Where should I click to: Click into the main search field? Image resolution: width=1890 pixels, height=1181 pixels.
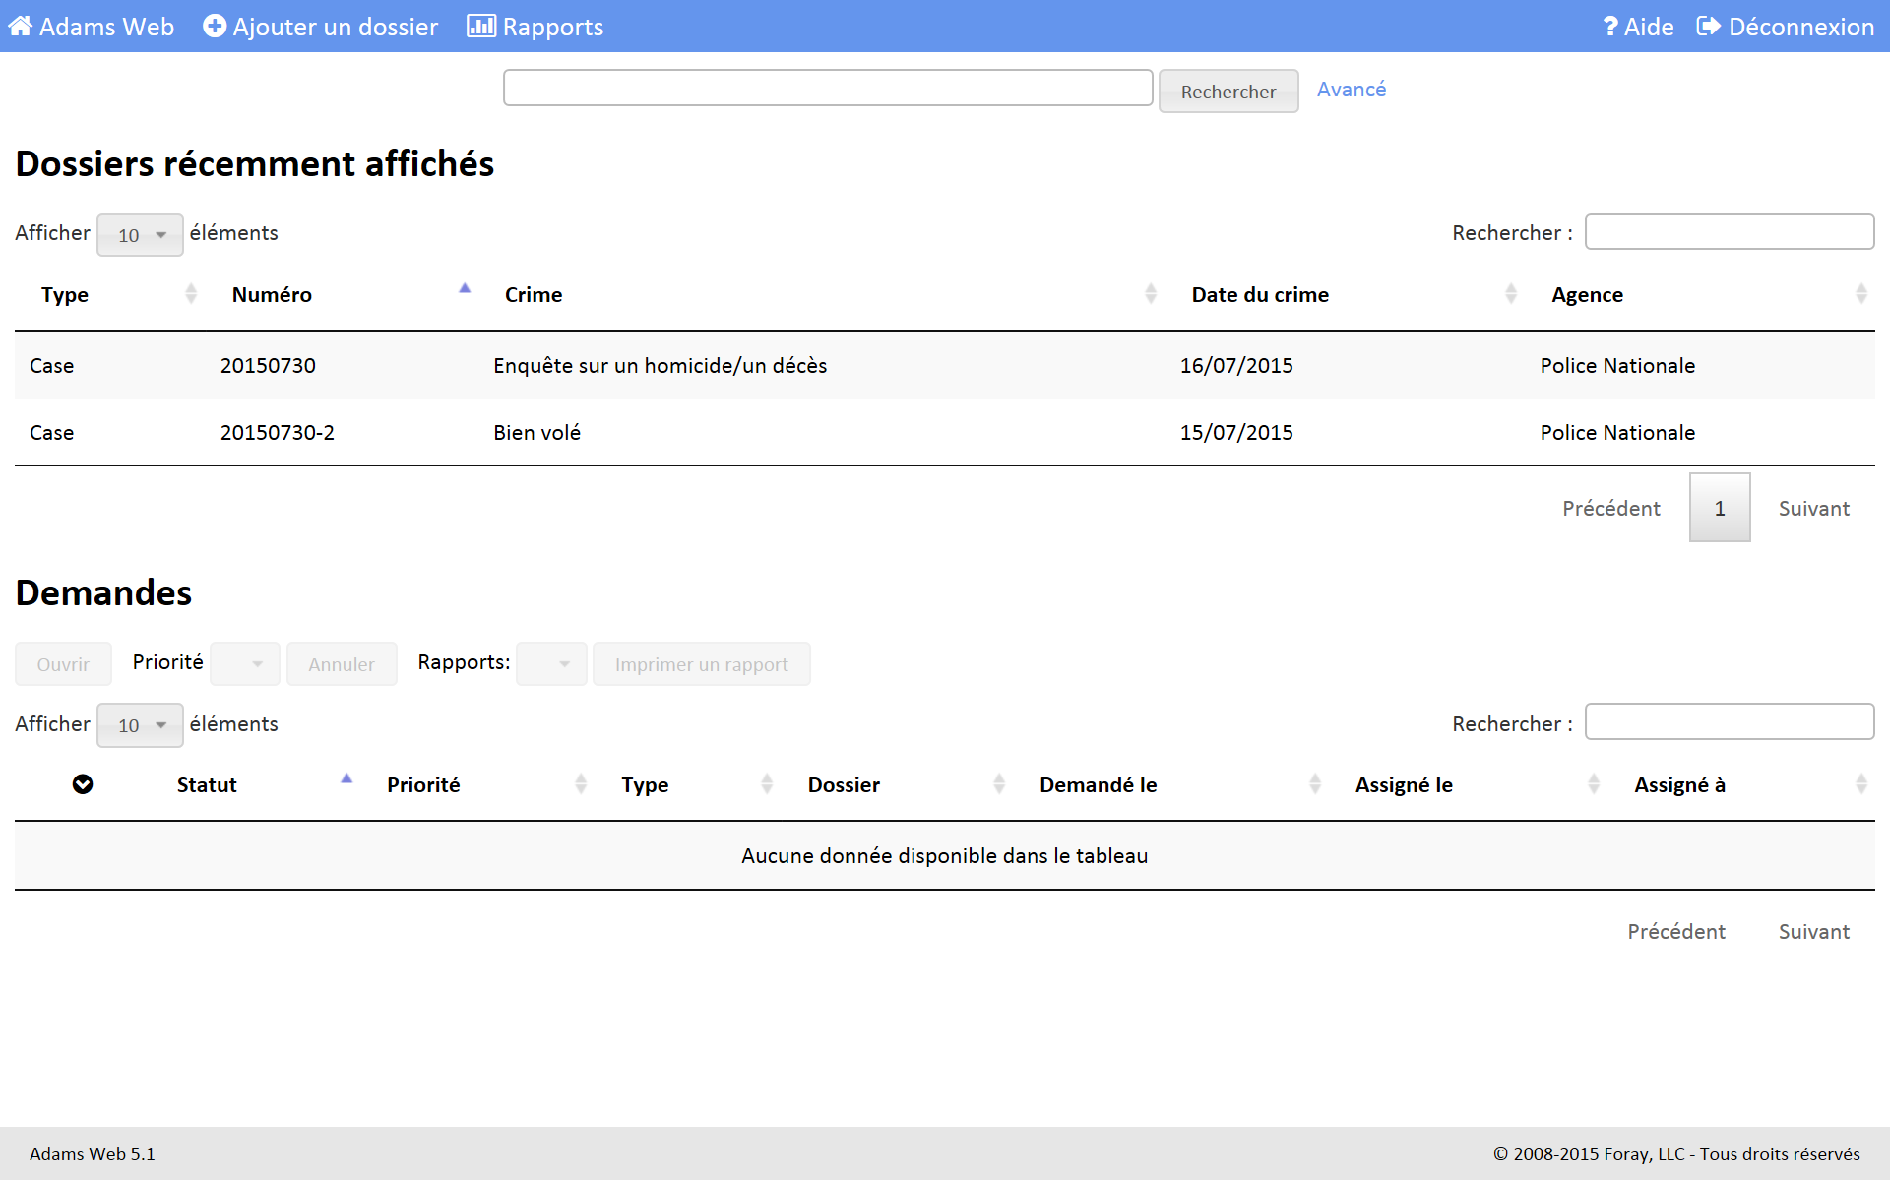827,88
